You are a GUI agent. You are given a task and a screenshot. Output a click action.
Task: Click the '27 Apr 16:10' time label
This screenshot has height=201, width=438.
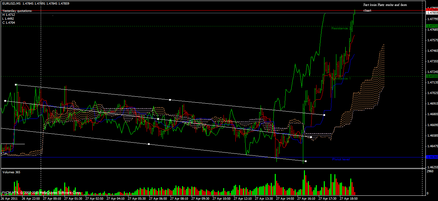point(307,199)
